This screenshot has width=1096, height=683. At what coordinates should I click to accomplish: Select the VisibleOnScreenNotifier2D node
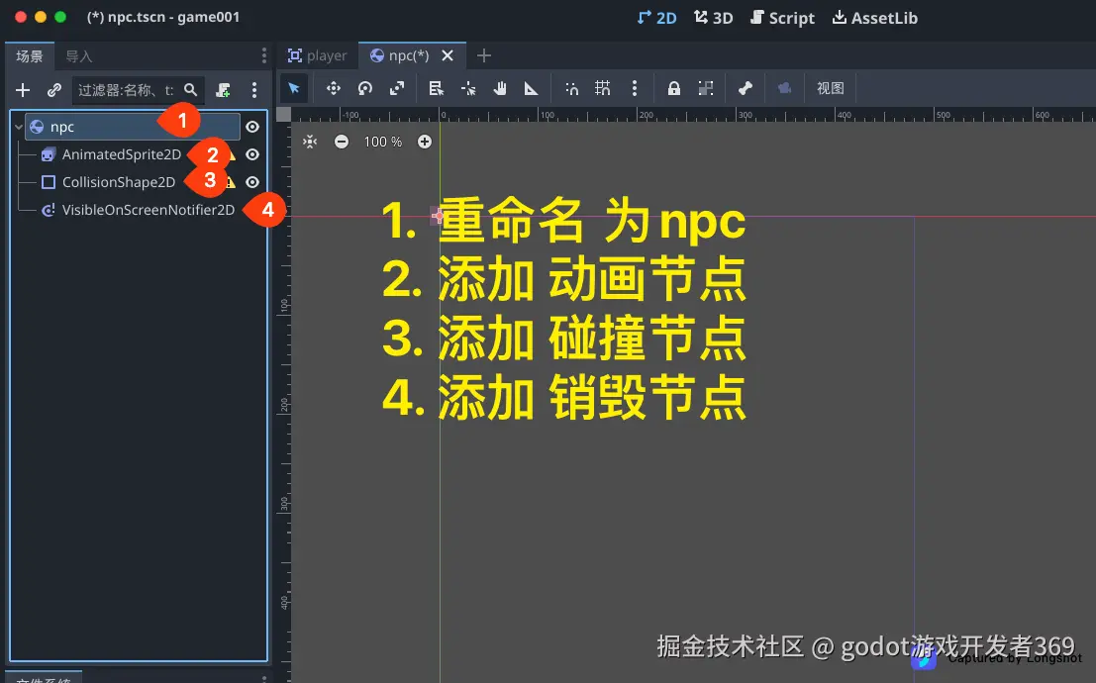149,210
